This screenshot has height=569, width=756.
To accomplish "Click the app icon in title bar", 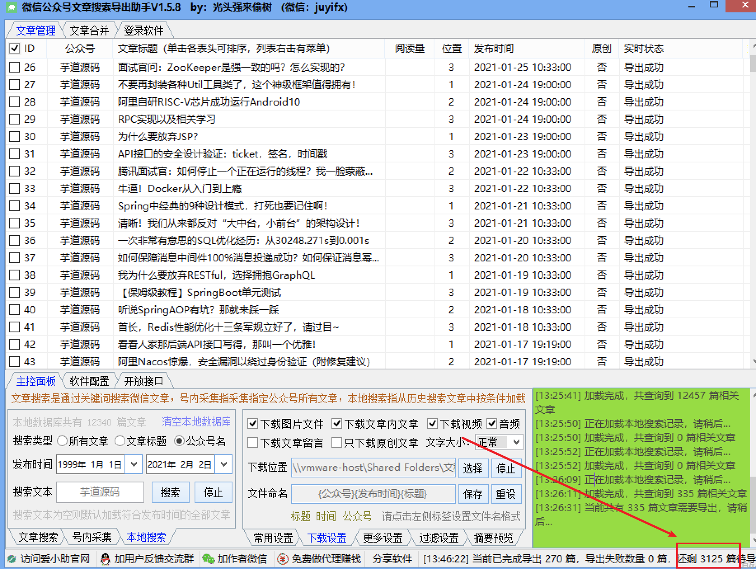I will [12, 7].
